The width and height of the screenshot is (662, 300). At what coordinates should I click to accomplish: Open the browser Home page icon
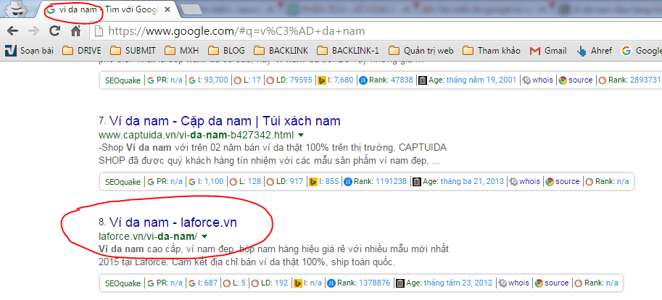coord(75,31)
